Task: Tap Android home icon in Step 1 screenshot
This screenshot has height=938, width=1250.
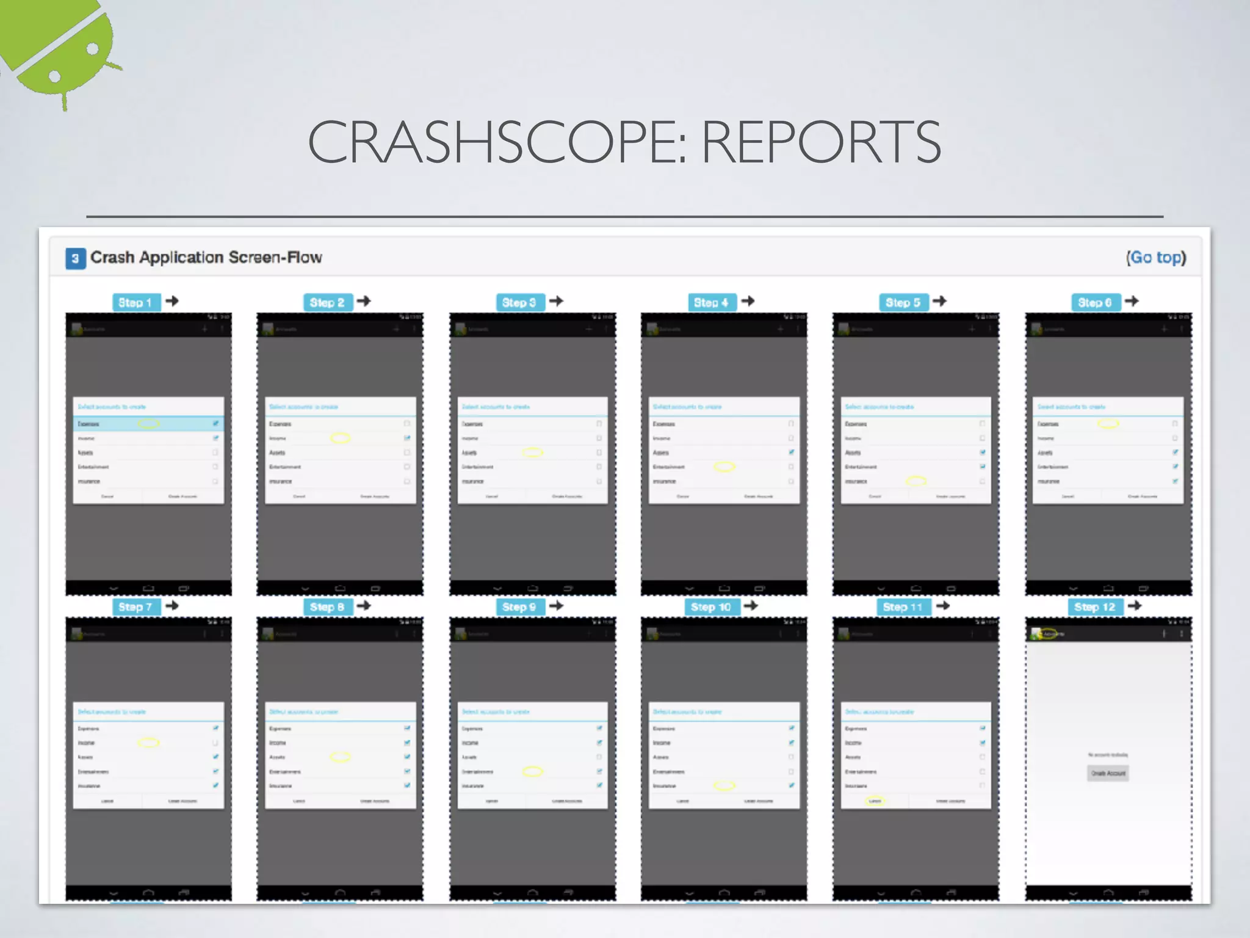Action: [148, 589]
